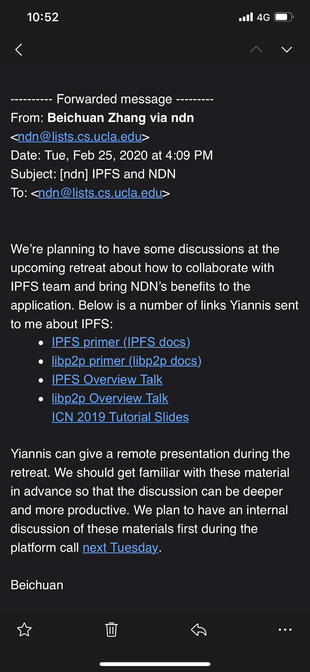Open IPFS Overview Talk link
Image resolution: width=310 pixels, height=672 pixels.
coord(107,380)
